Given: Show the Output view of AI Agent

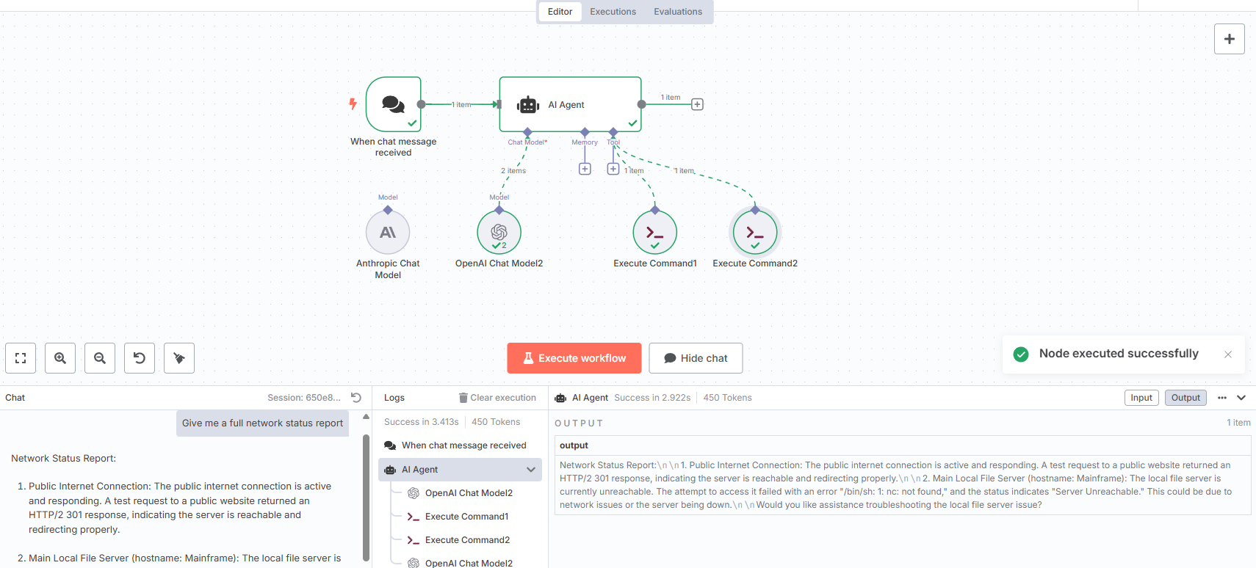Looking at the screenshot, I should click(1185, 398).
